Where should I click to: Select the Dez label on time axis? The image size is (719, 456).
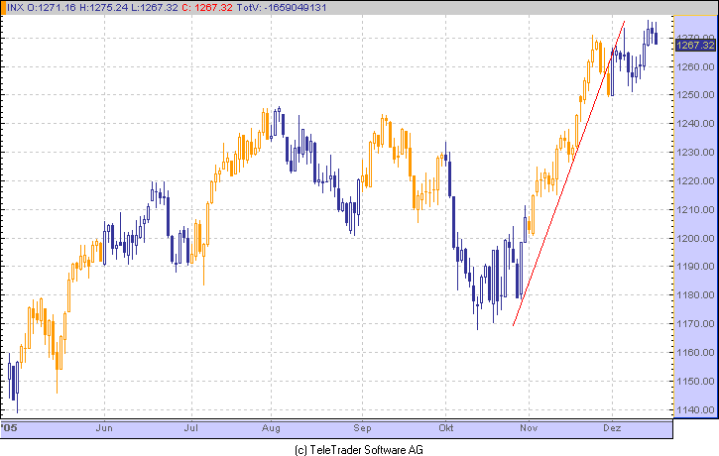point(612,428)
